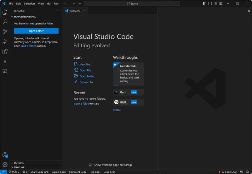Click the New File... link
Image resolution: width=252 pixels, height=174 pixels.
85,64
